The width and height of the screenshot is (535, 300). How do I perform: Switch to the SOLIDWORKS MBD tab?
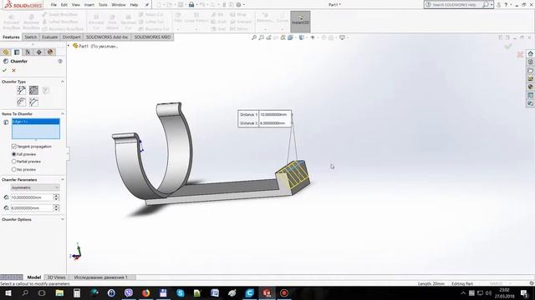coord(152,37)
